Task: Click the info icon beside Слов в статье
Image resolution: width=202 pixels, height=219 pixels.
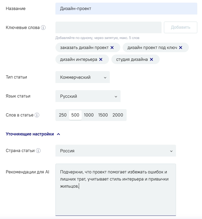Action: point(37,115)
